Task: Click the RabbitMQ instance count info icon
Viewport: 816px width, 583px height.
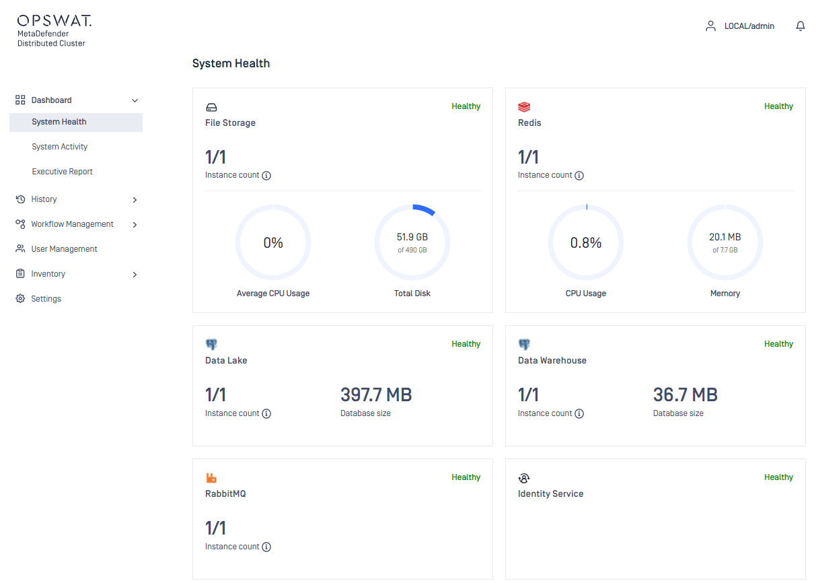Action: coord(266,547)
